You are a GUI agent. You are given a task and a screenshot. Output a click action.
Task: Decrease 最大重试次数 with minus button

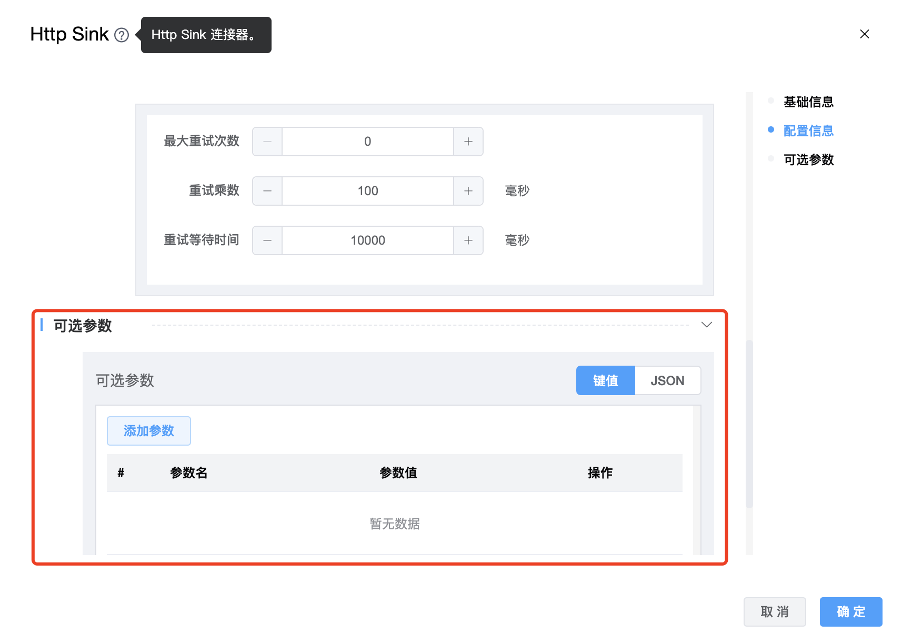[267, 142]
